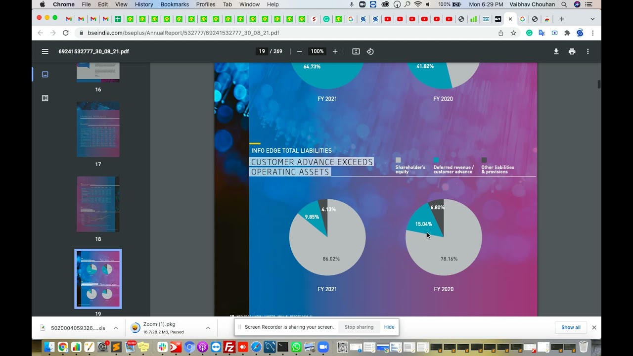Select page 18 thumbnail
Image resolution: width=633 pixels, height=356 pixels.
coord(98,204)
